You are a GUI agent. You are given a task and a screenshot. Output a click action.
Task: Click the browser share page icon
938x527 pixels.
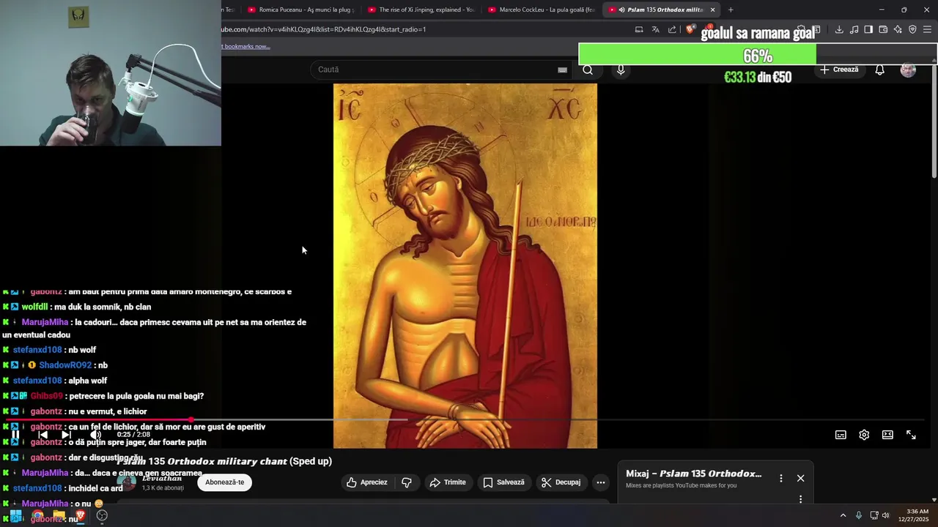[x=672, y=29]
